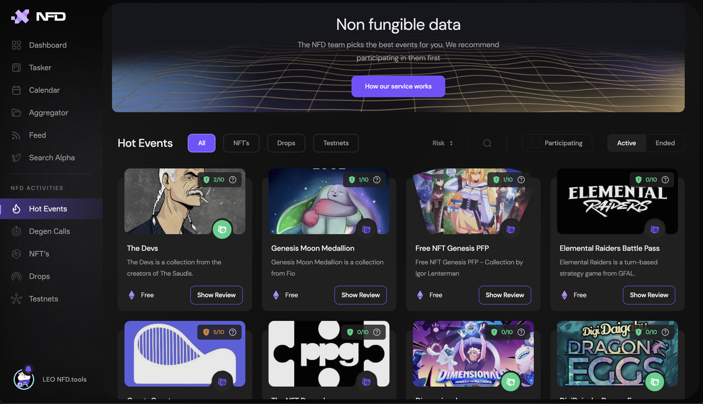Image resolution: width=703 pixels, height=404 pixels.
Task: Open Search Alpha Twitter icon
Action: [x=16, y=158]
